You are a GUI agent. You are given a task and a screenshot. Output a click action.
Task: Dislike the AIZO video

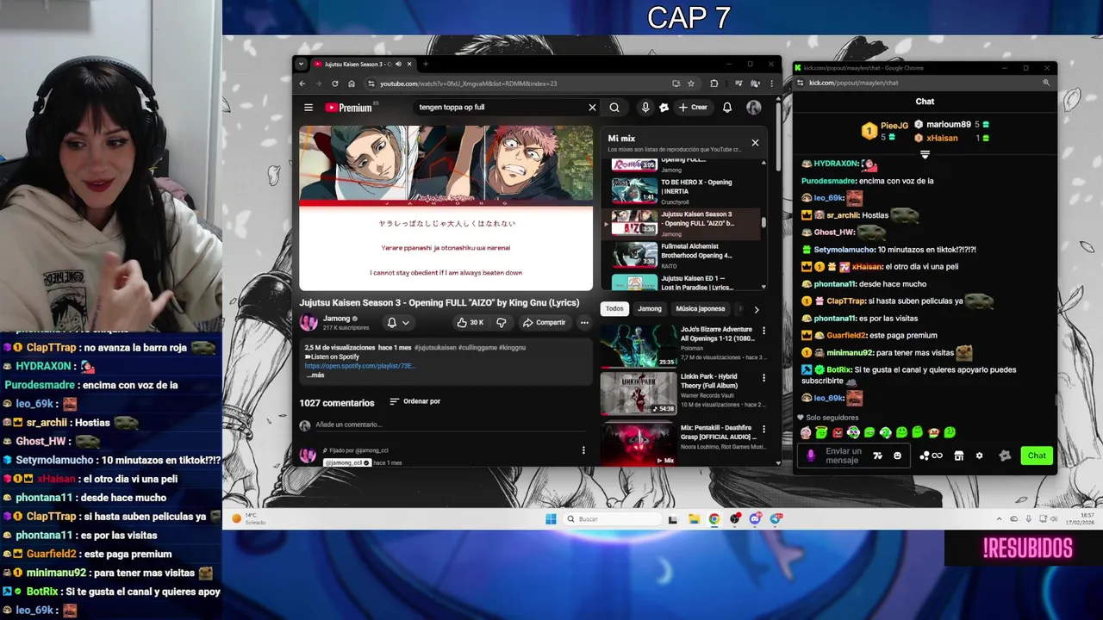coord(502,322)
